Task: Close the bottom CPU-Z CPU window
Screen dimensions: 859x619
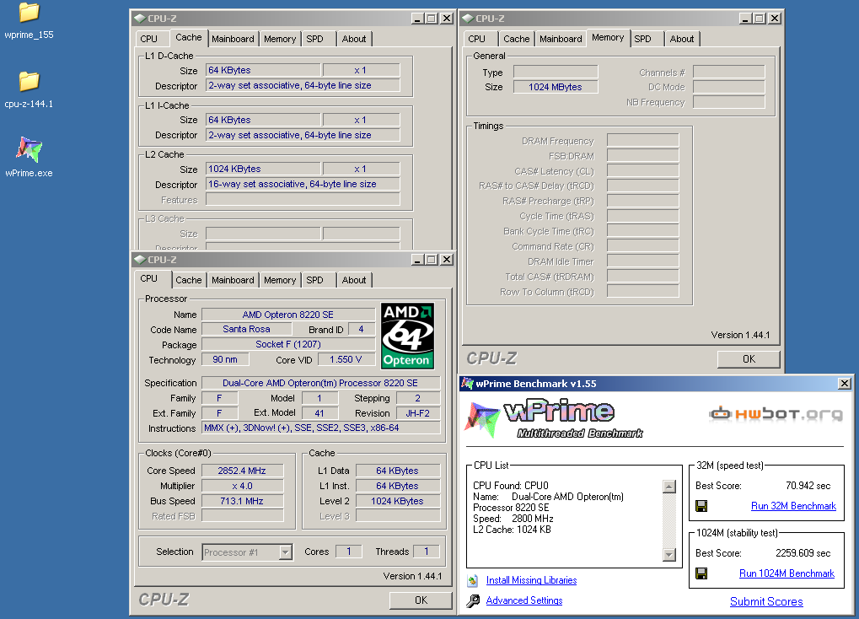Action: click(447, 260)
